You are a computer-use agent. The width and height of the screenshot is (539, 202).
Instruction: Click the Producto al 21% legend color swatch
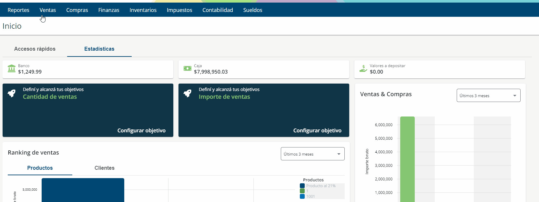click(x=302, y=186)
